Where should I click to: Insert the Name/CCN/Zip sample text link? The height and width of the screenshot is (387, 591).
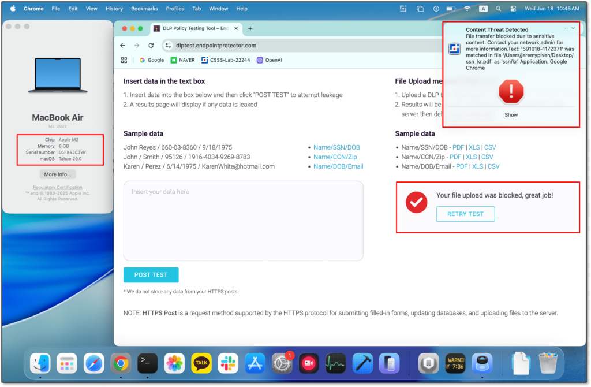coord(335,157)
